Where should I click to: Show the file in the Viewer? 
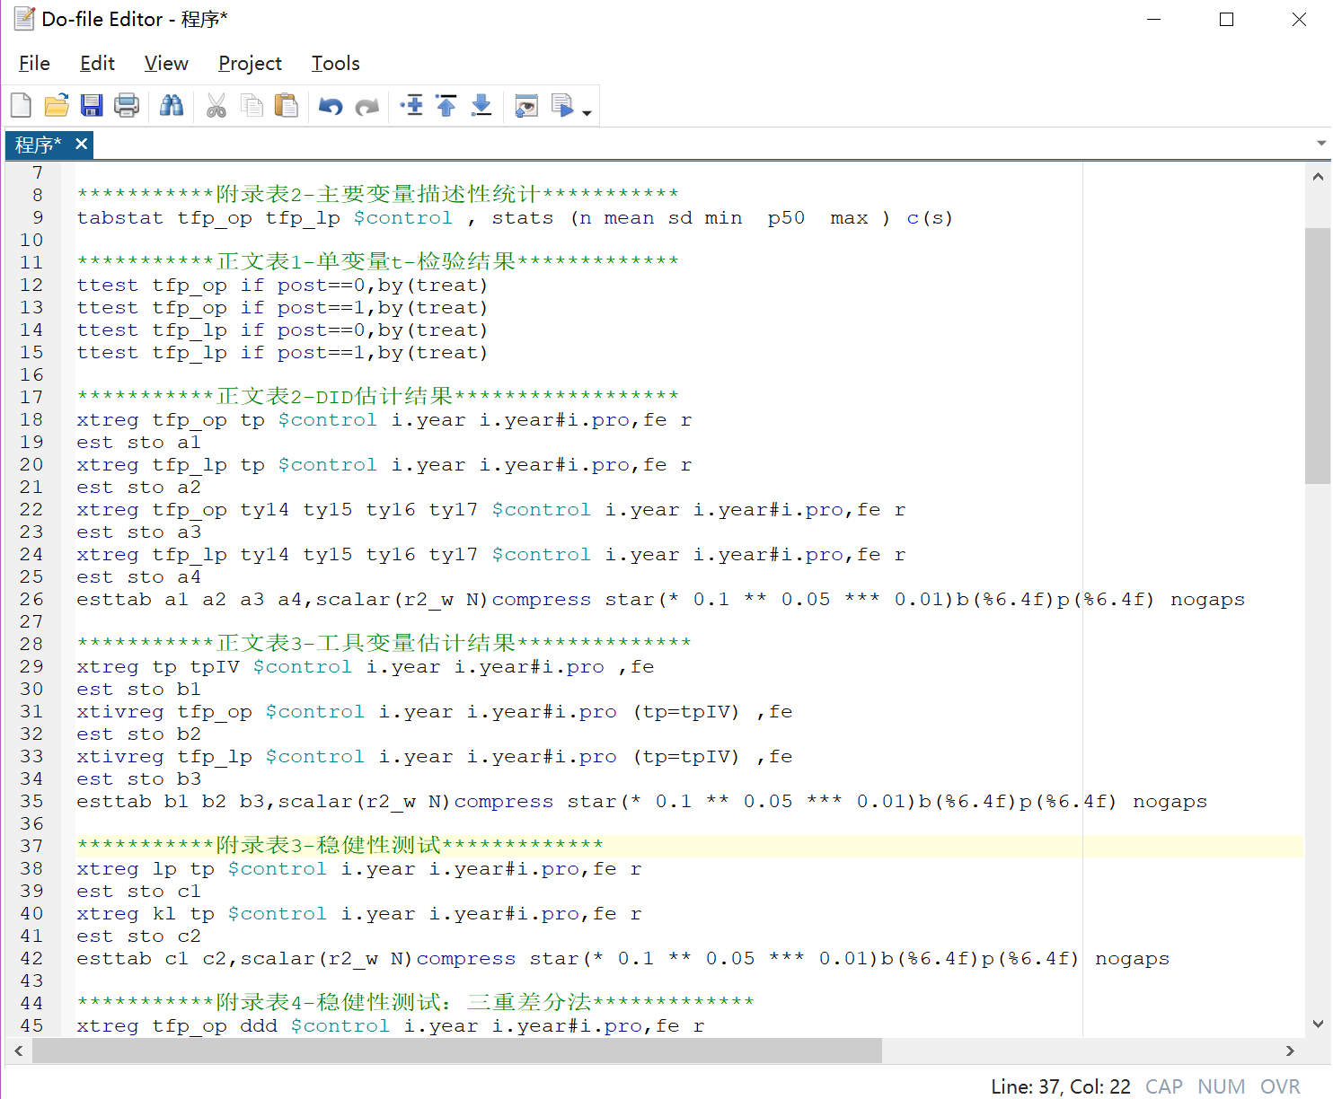point(526,106)
